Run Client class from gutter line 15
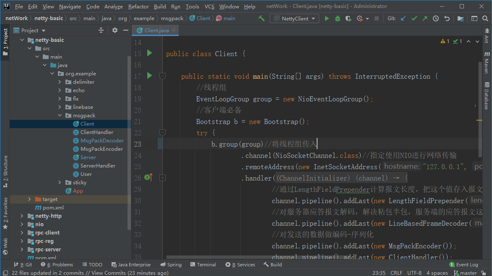Screen dimensions: 492x276 pos(150,53)
